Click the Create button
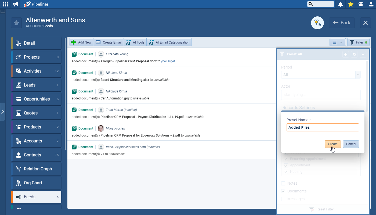376x215 pixels. [x=332, y=144]
